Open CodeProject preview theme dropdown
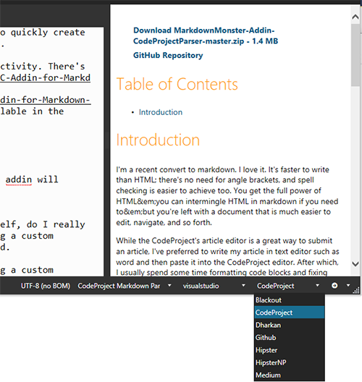The width and height of the screenshot is (362, 382). pos(288,286)
